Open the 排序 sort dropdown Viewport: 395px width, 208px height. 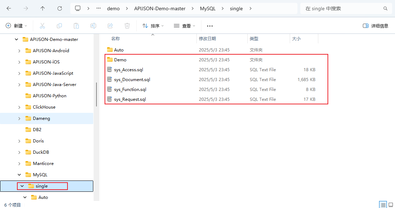click(x=153, y=26)
